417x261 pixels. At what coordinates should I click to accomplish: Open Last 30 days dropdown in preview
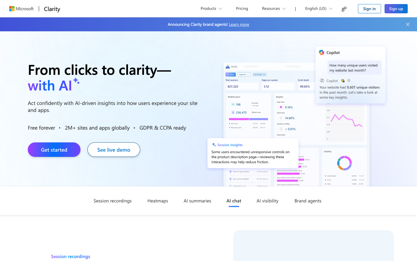[x=259, y=75]
